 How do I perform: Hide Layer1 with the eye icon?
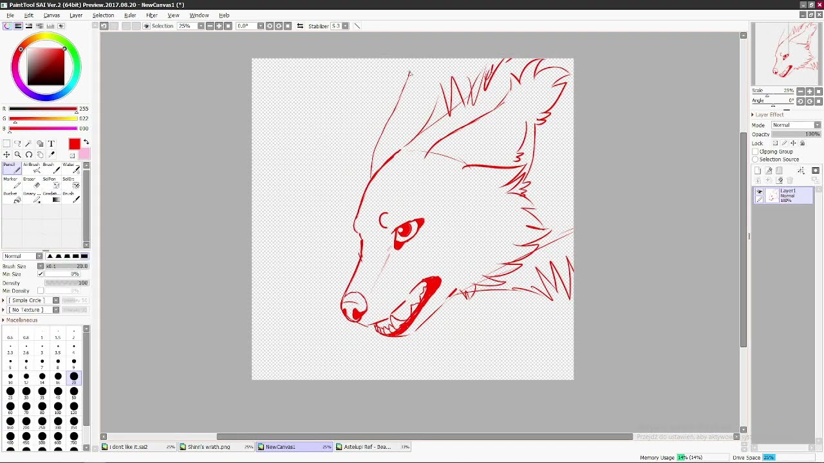(x=759, y=192)
